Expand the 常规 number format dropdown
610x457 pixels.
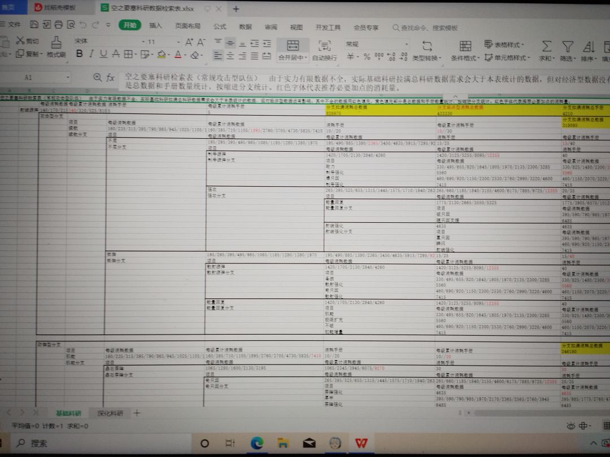coord(377,44)
